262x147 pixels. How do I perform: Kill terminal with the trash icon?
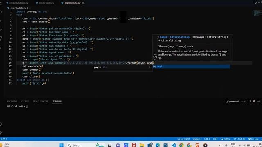[254, 101]
